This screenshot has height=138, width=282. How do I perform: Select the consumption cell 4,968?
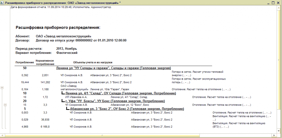tap(25, 127)
